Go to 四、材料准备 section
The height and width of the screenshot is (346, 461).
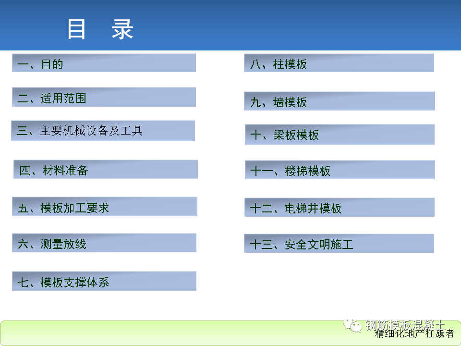pos(106,169)
